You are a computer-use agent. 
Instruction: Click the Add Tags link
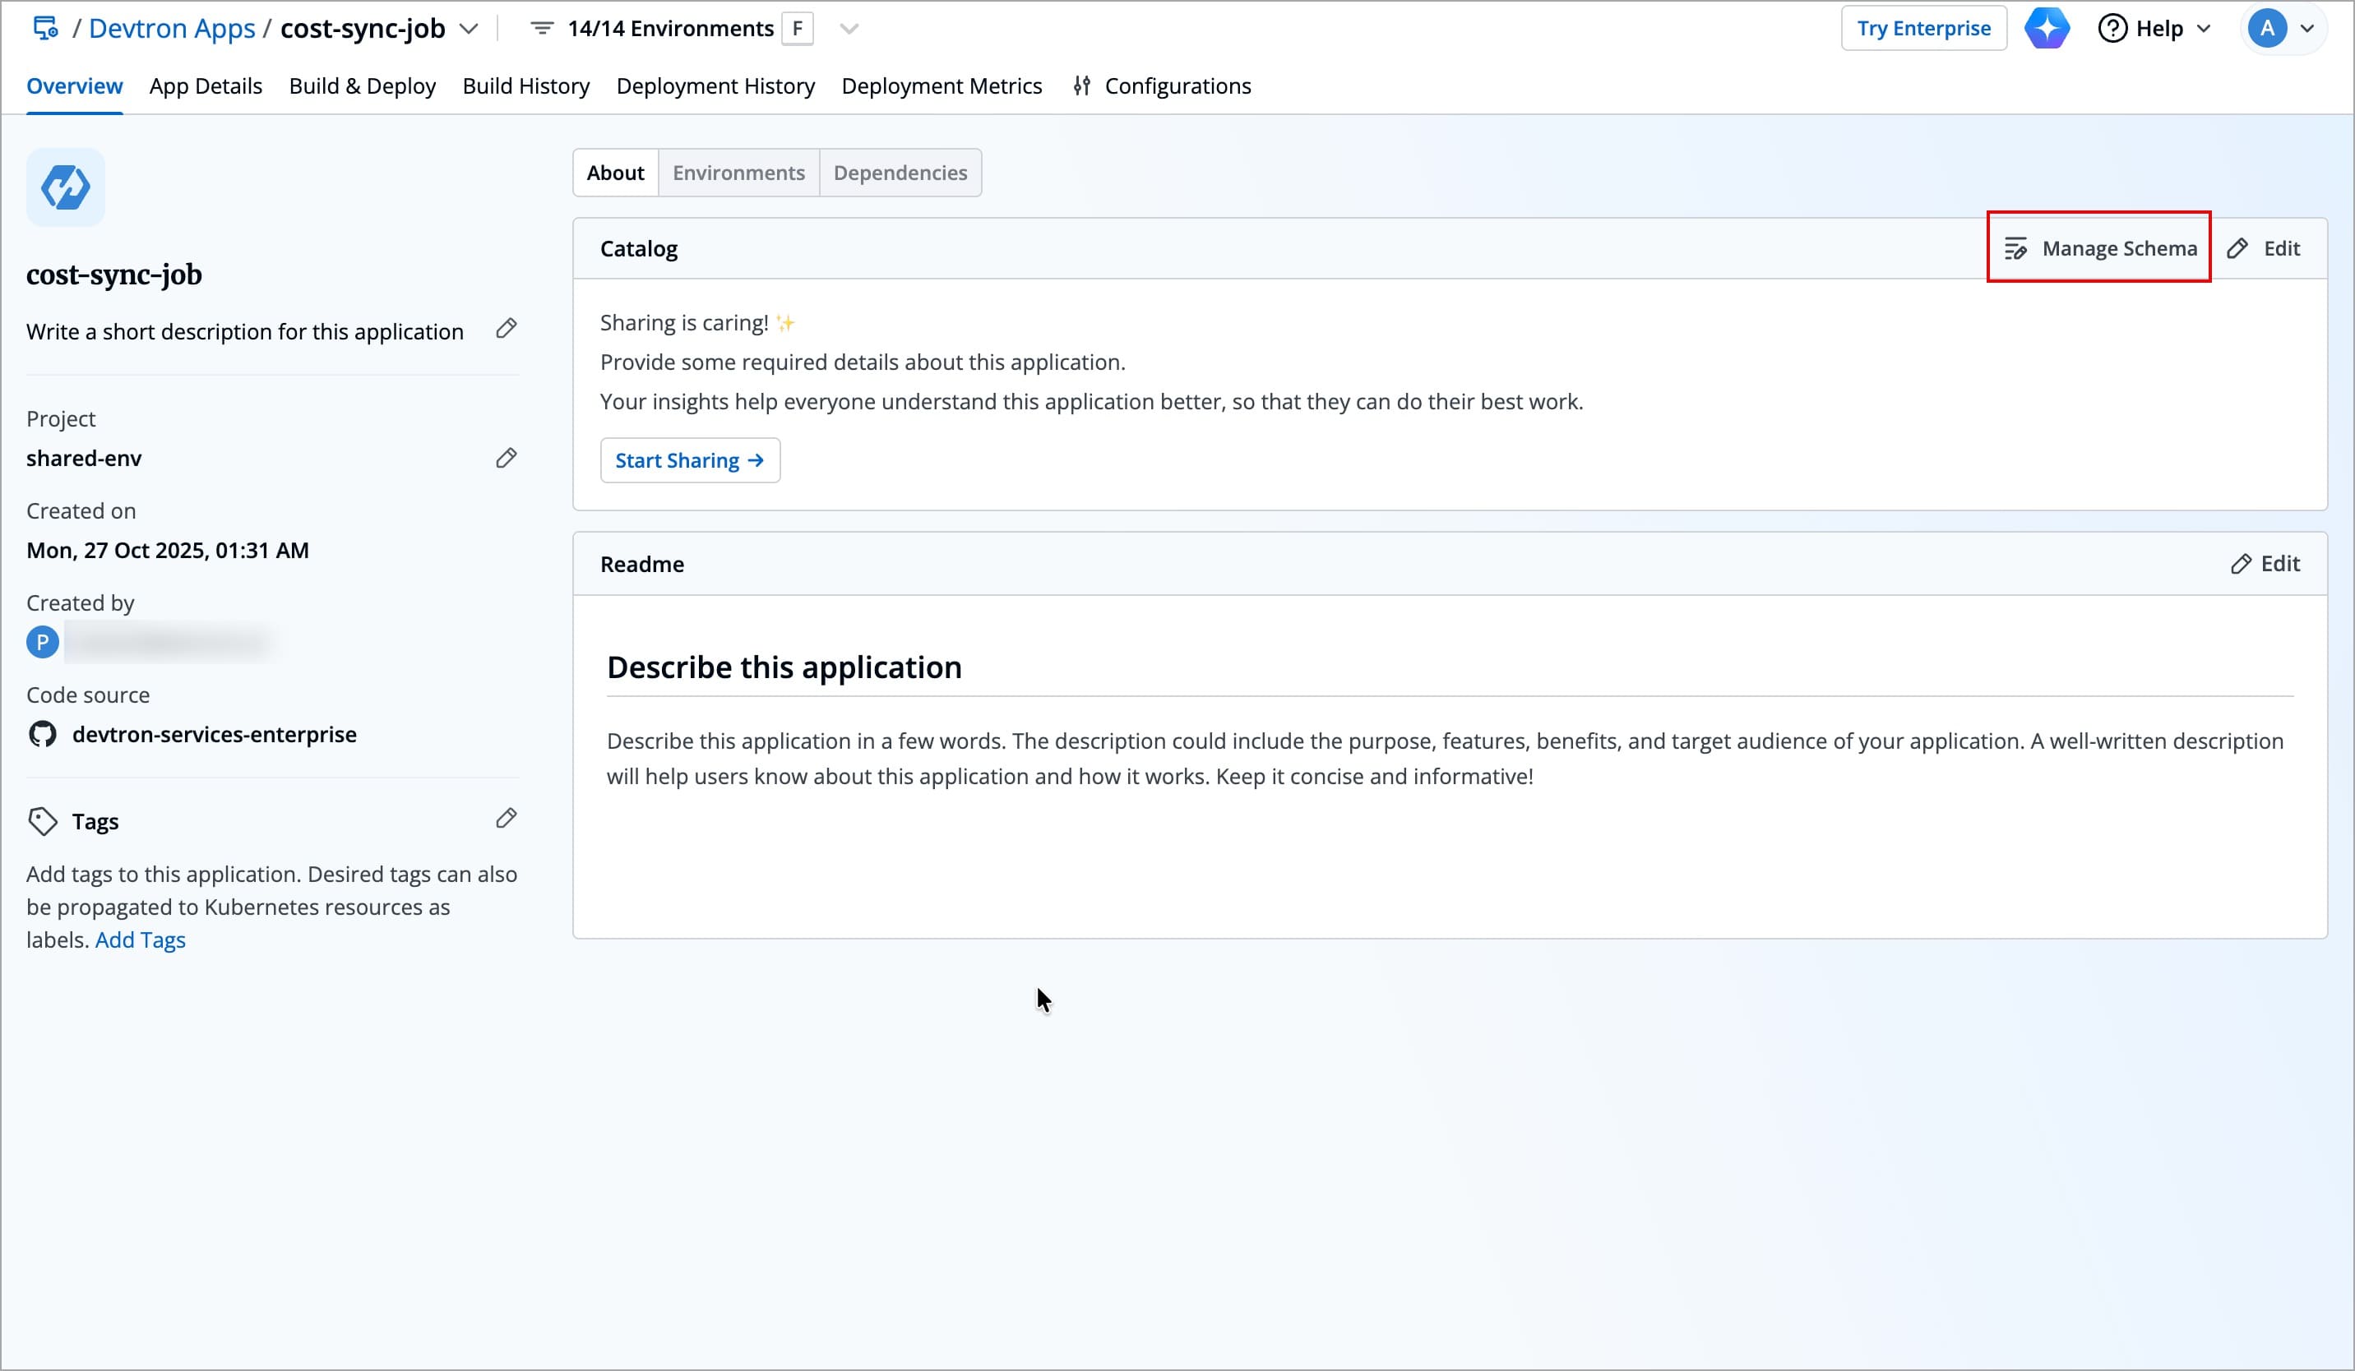(x=140, y=940)
